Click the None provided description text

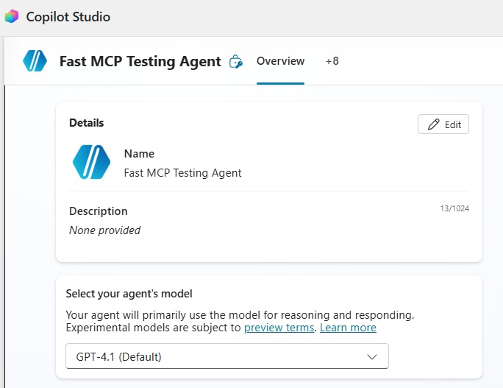105,230
